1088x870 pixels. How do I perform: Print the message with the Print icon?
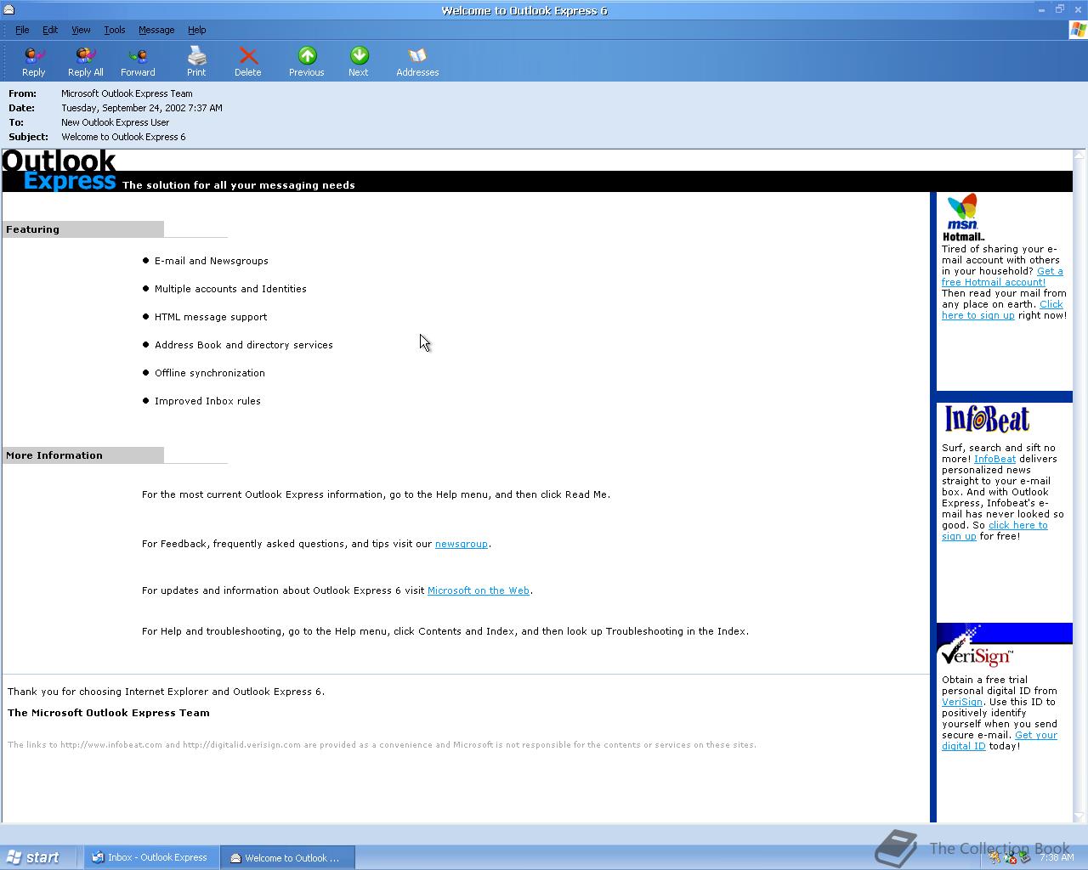pos(196,62)
